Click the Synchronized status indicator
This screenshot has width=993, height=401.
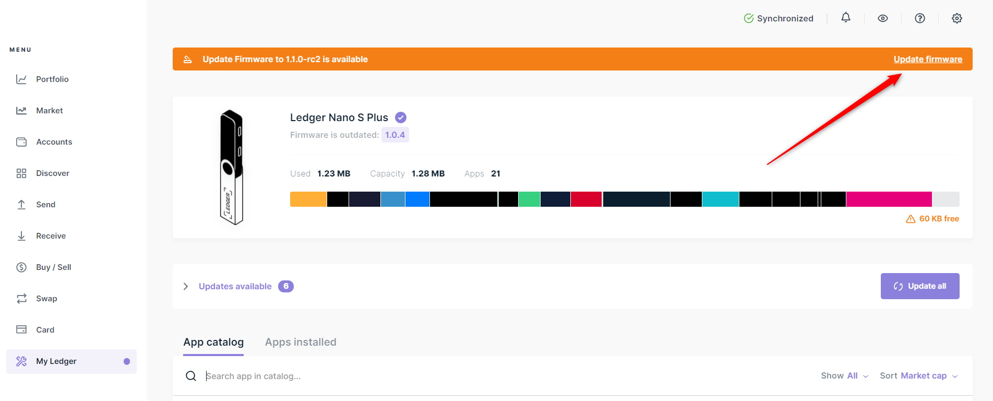[x=778, y=18]
